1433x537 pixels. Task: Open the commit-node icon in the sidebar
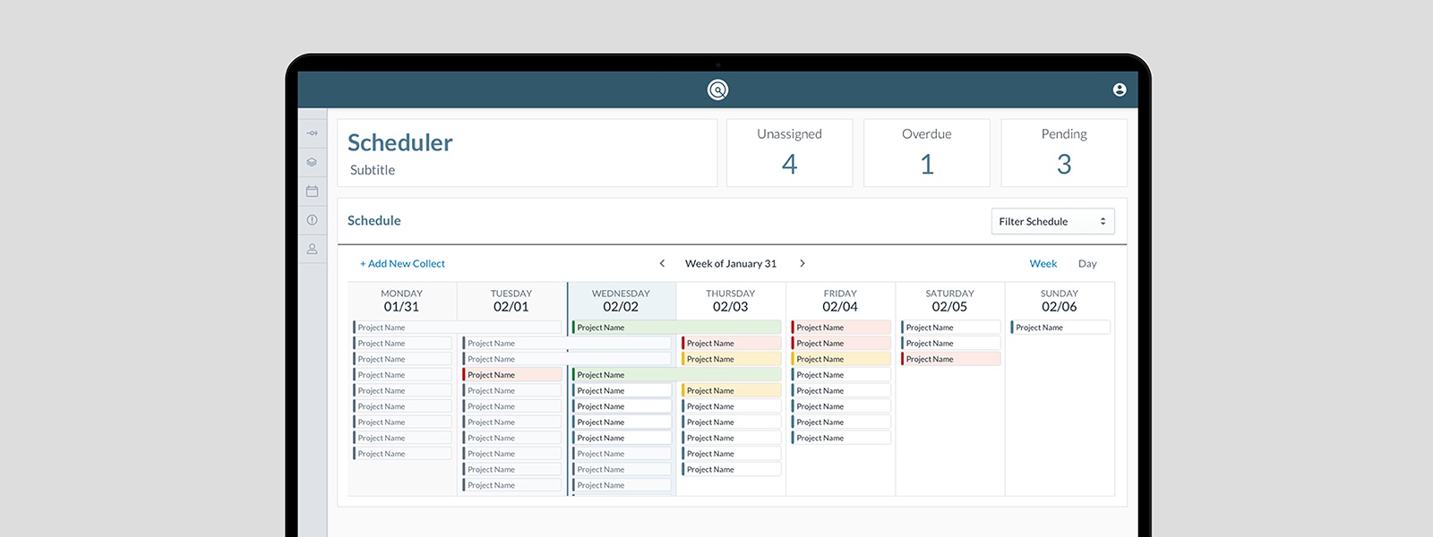(312, 133)
